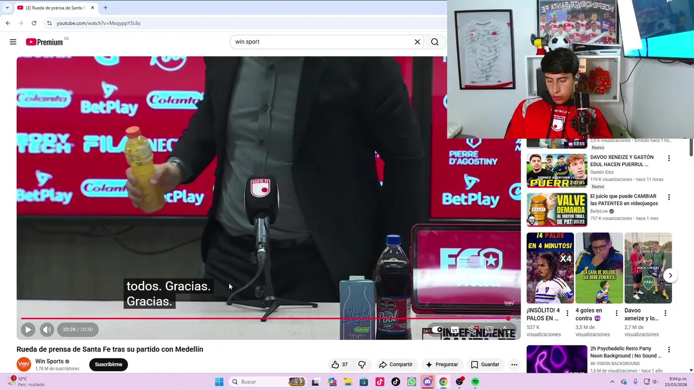Open Spotify from the taskbar
Viewport: 694px width, 390px height.
point(475,382)
